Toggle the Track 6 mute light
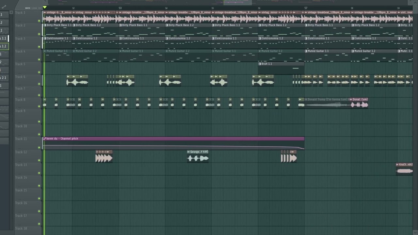 (39, 84)
